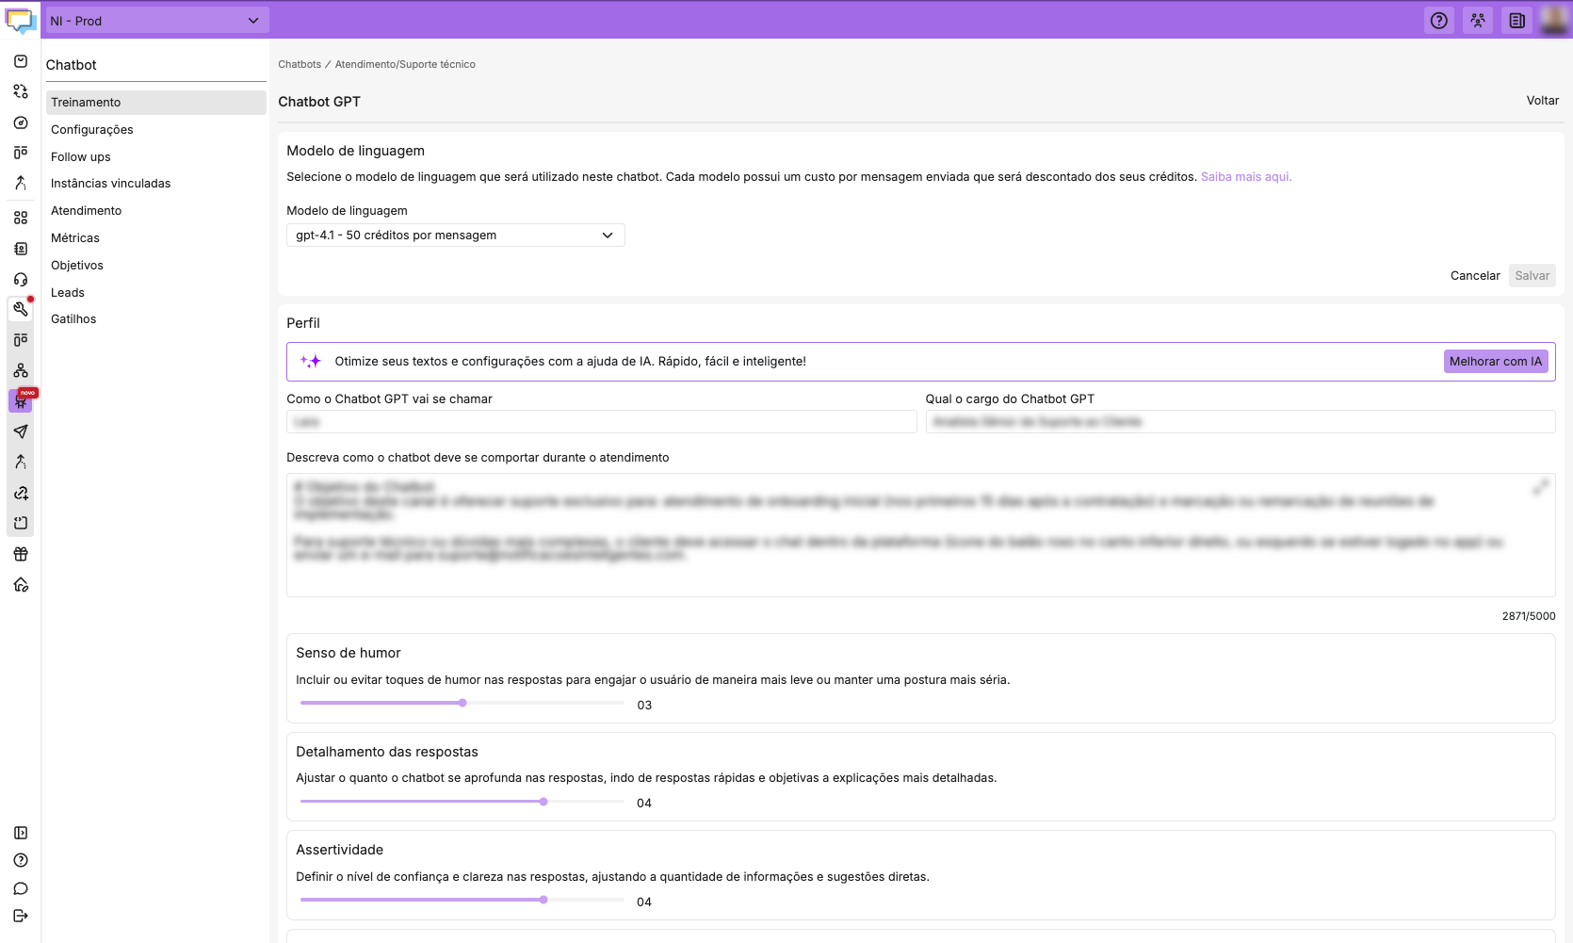1573x943 pixels.
Task: Open the house with gear icon
Action: pyautogui.click(x=21, y=585)
